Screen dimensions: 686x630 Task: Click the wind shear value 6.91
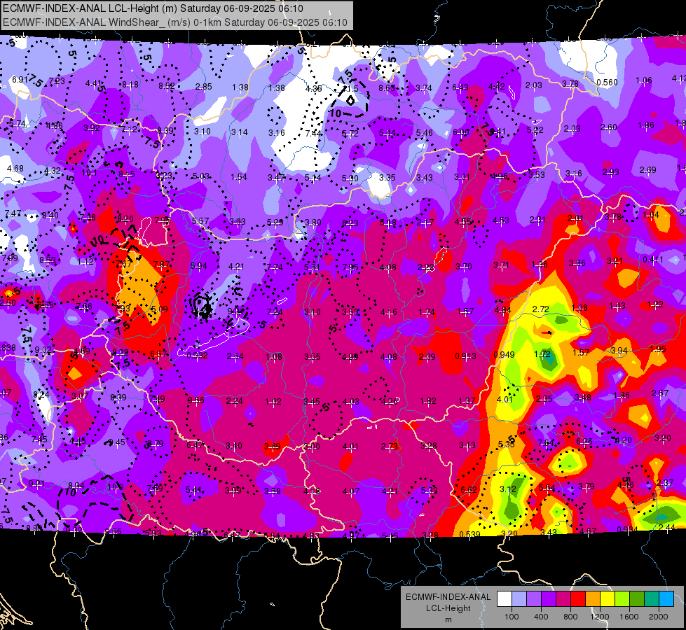(x=20, y=80)
